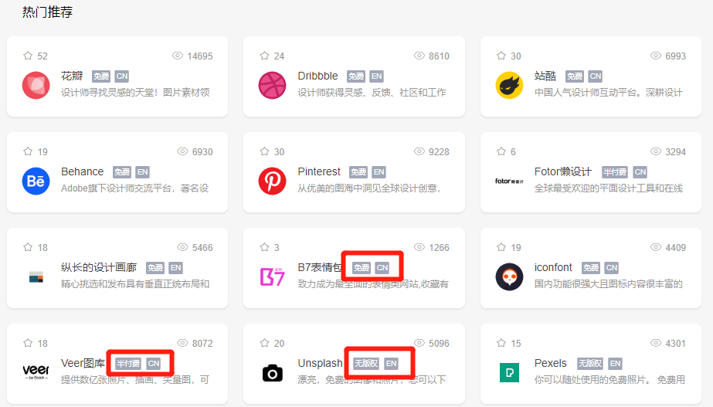Open the Pexels title link

click(x=550, y=363)
